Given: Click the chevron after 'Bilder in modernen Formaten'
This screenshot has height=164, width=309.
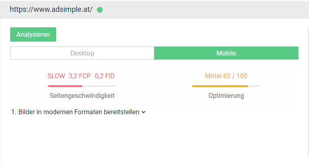Looking at the screenshot, I should click(143, 112).
